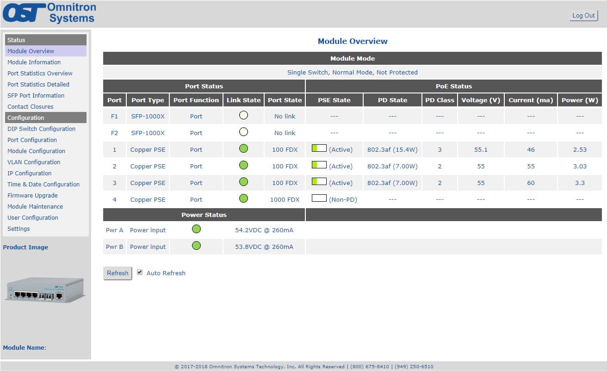Open Port Statistics Overview page
Viewport: 607px width, 371px height.
point(40,73)
